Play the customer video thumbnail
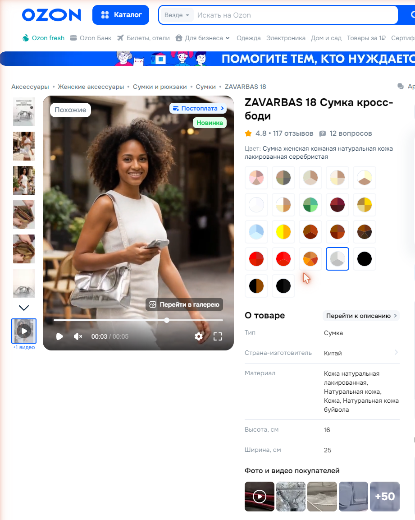 tap(260, 497)
